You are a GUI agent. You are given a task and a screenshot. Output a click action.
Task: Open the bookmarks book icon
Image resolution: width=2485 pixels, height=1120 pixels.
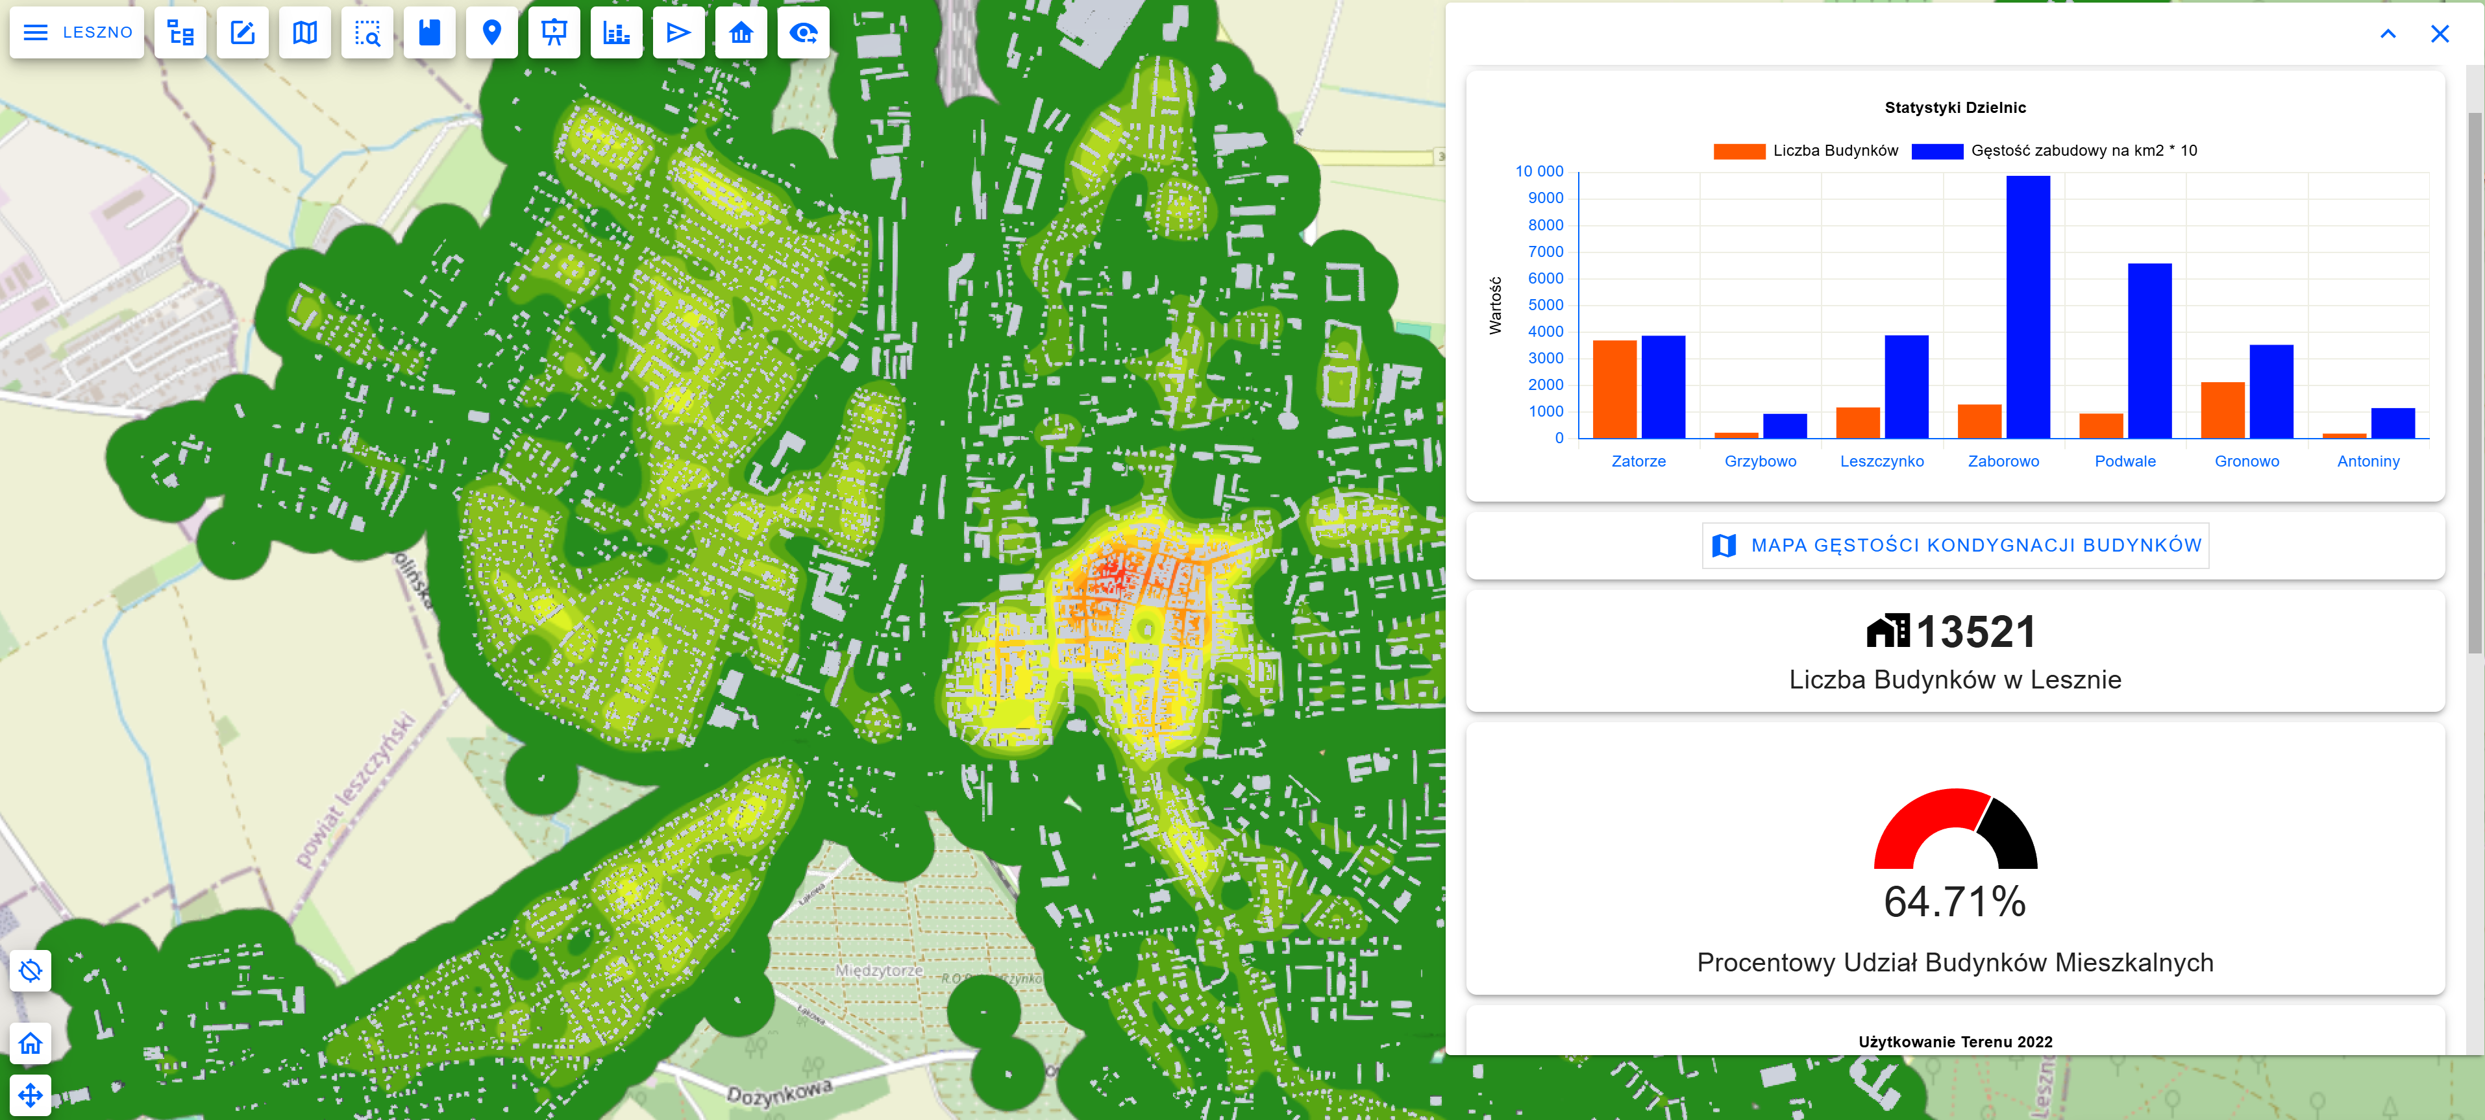429,33
